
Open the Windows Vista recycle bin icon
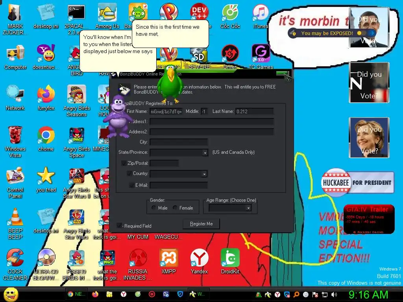[x=15, y=142]
